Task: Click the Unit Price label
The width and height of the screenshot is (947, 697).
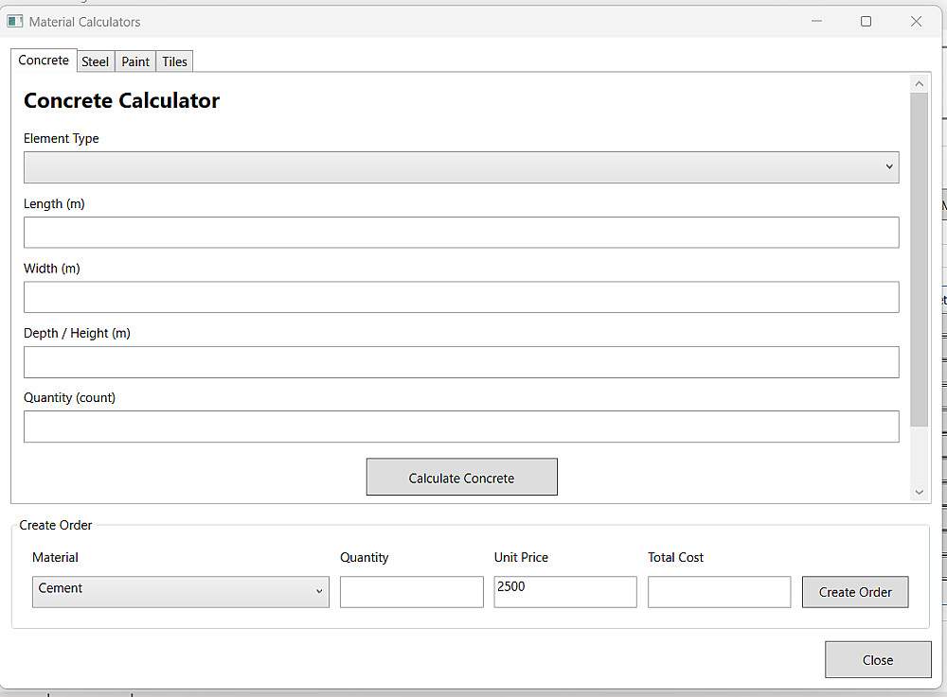Action: [521, 557]
